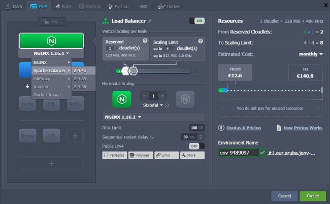This screenshot has width=330, height=204.
Task: Open help for Sequential restart delay
Action: point(152,138)
